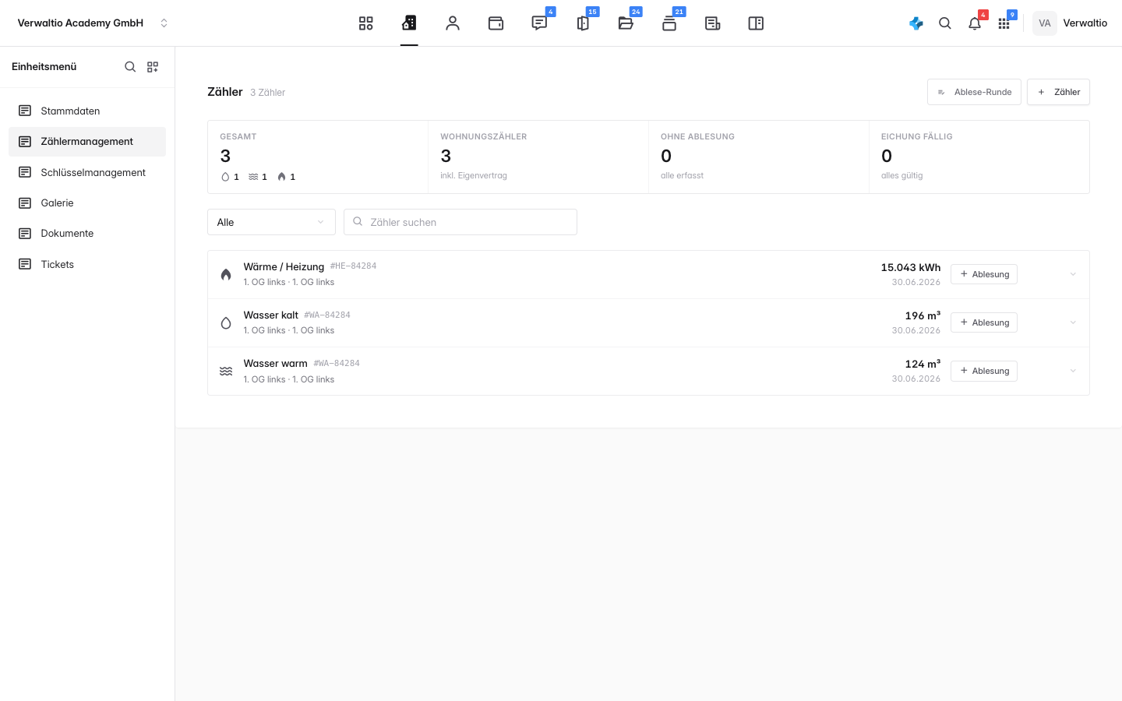Open the newspaper icon in top navigation
Viewport: 1122px width, 701px height.
712,23
